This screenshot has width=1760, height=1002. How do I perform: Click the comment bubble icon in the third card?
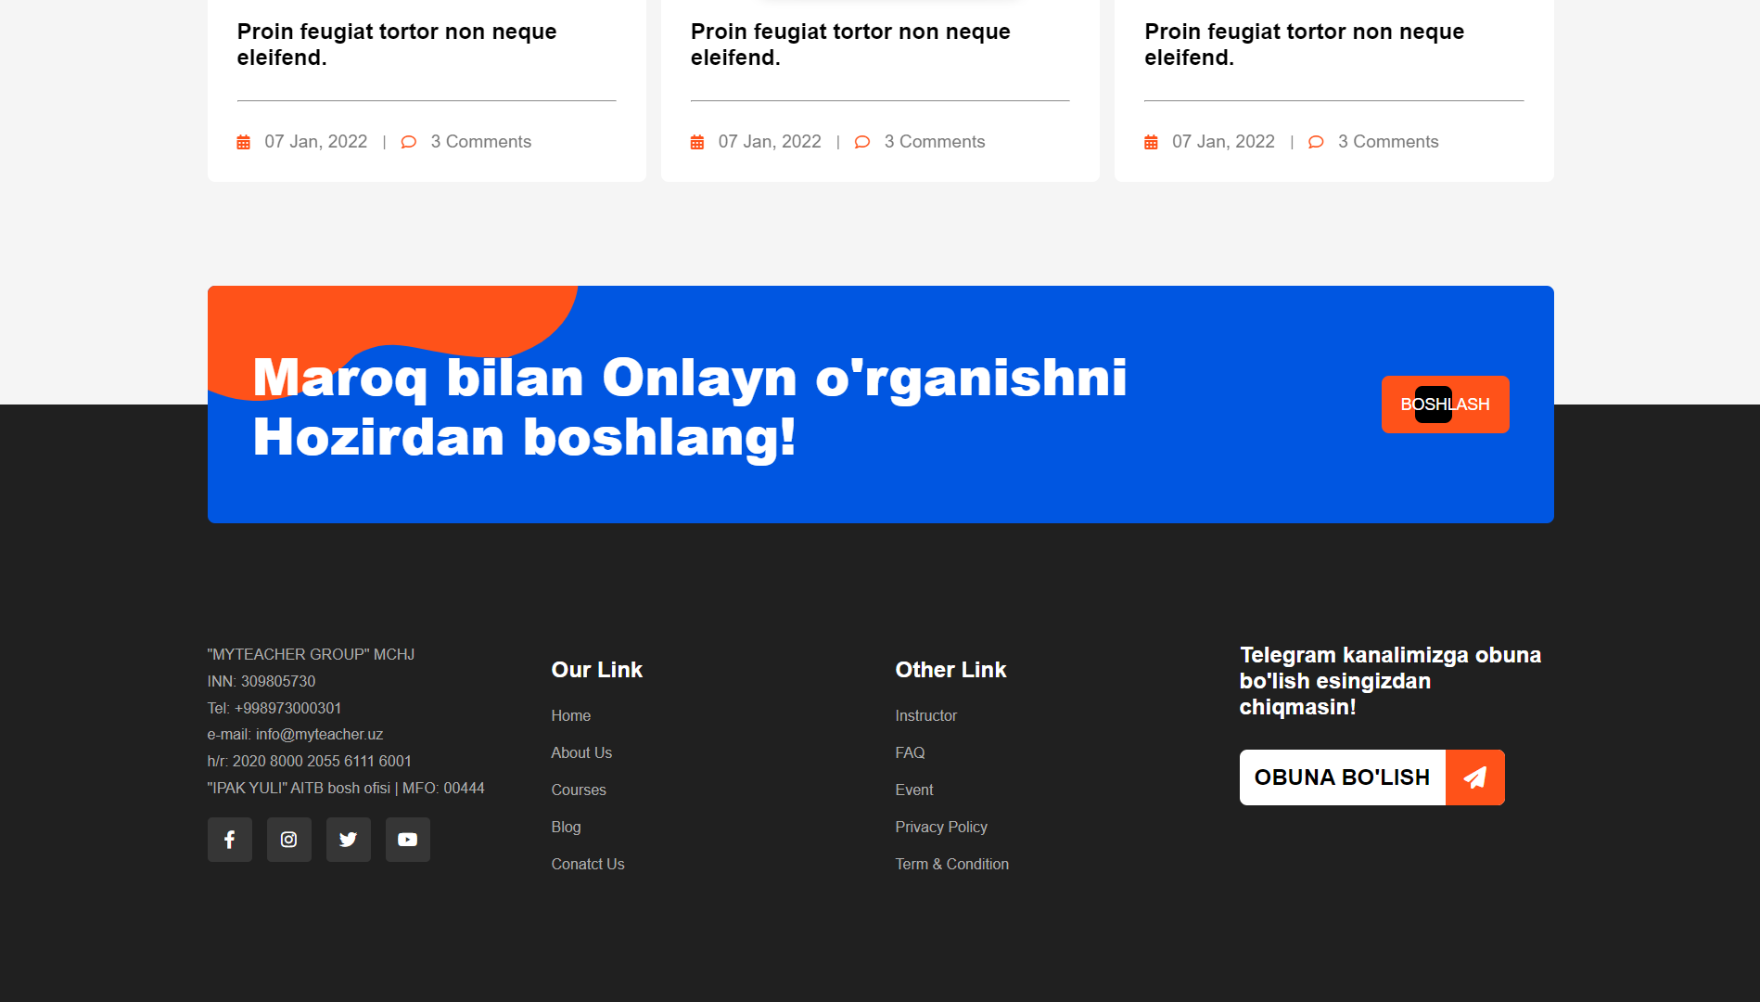point(1316,142)
